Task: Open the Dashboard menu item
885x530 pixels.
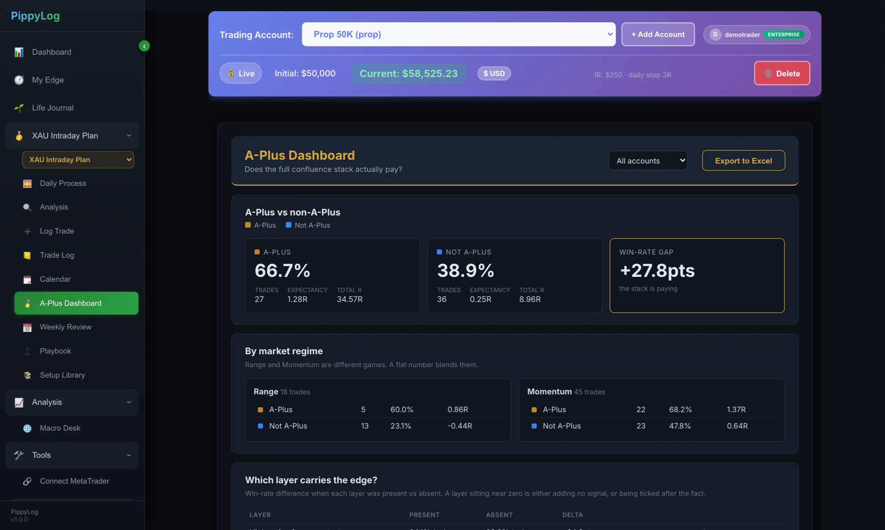Action: point(72,52)
